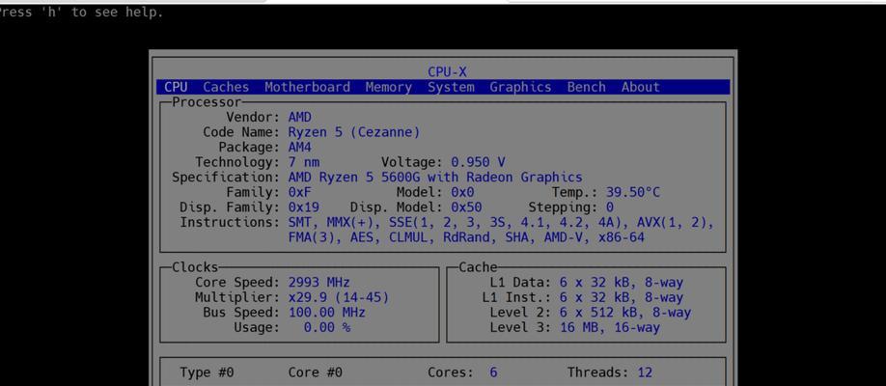Click the voltage value 0.950 V
This screenshot has height=386, width=886.
tap(478, 163)
